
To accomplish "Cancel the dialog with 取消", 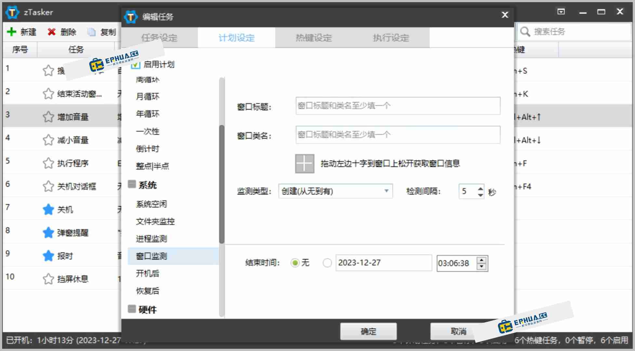I will point(459,331).
